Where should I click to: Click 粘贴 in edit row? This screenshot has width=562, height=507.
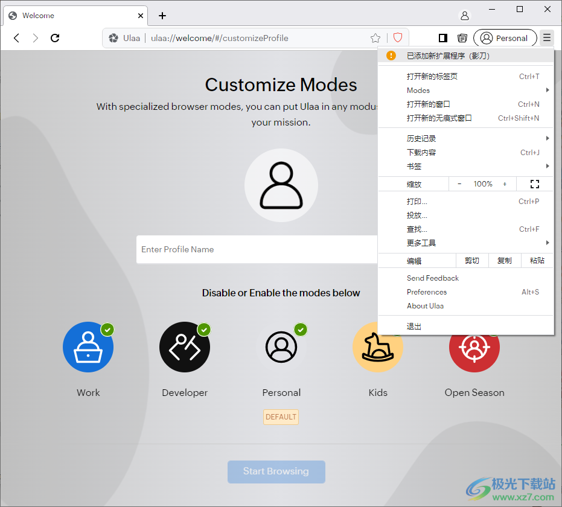pyautogui.click(x=537, y=261)
